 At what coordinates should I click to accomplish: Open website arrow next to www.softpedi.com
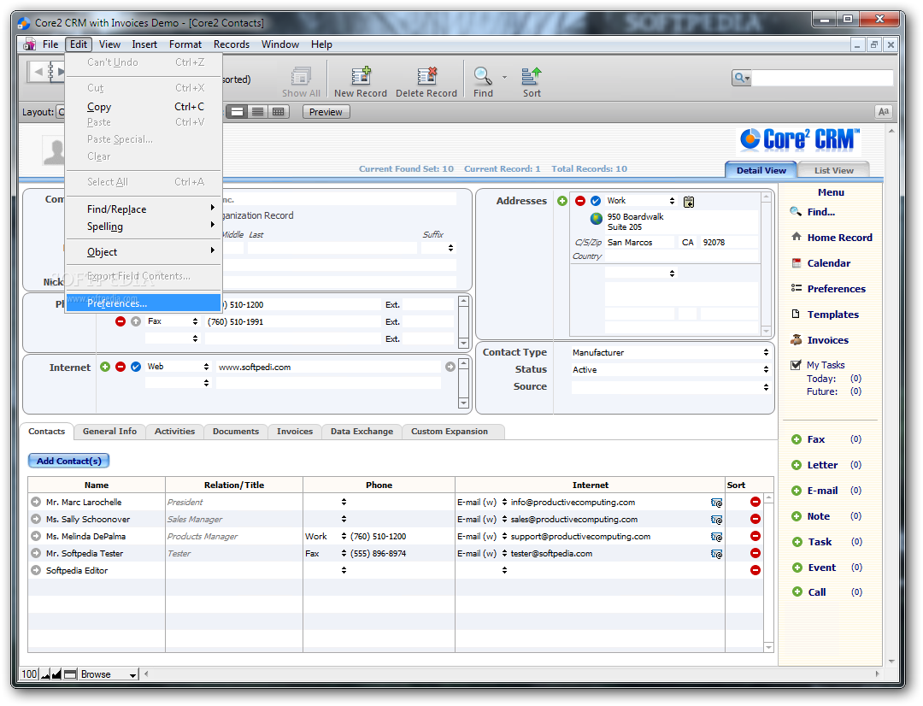450,367
